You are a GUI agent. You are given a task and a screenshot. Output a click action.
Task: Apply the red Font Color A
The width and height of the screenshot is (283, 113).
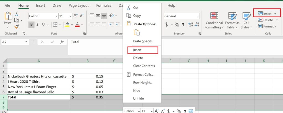77,25
